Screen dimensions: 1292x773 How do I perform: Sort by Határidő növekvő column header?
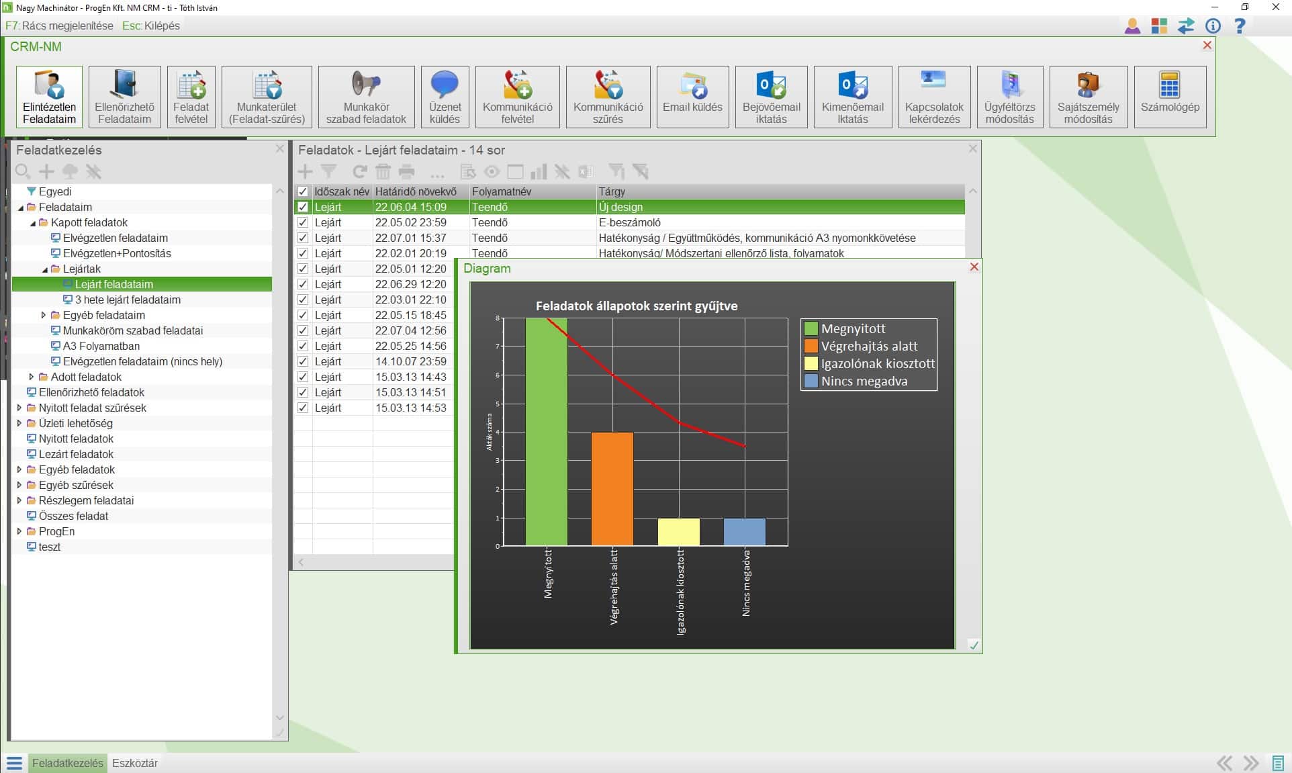click(x=416, y=191)
